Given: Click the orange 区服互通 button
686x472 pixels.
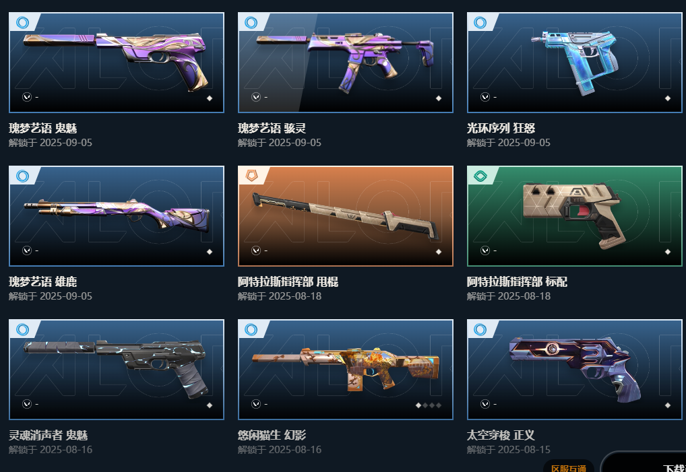Looking at the screenshot, I should click(x=569, y=467).
